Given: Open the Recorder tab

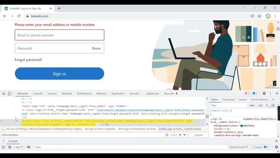Looking at the screenshot, I should 171,93.
